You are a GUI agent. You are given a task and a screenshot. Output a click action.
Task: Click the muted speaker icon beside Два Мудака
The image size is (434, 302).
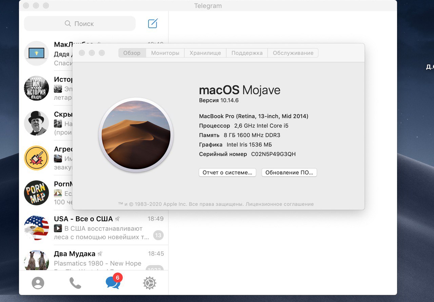click(x=100, y=254)
